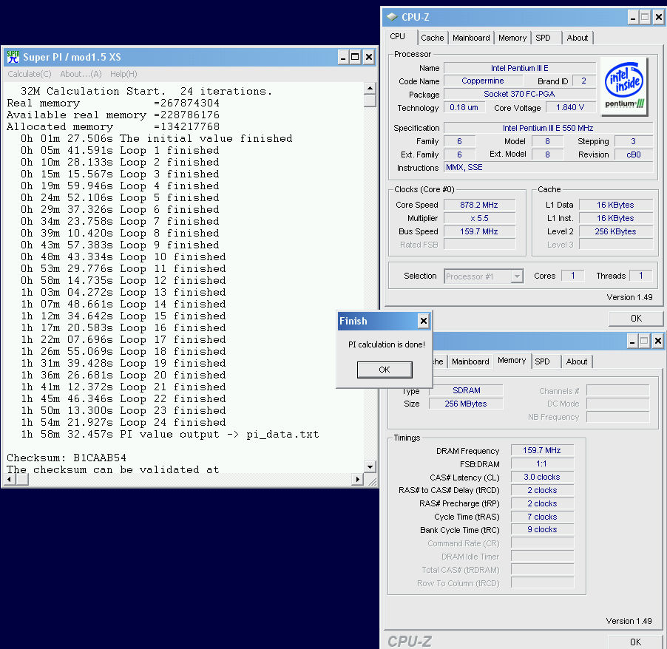Click the Cycle Time 7 clocks field
Image resolution: width=667 pixels, height=649 pixels.
click(542, 517)
